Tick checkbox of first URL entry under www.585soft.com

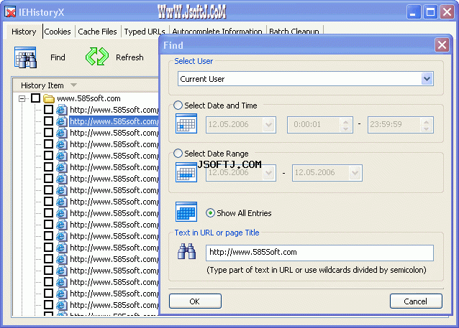click(x=49, y=110)
